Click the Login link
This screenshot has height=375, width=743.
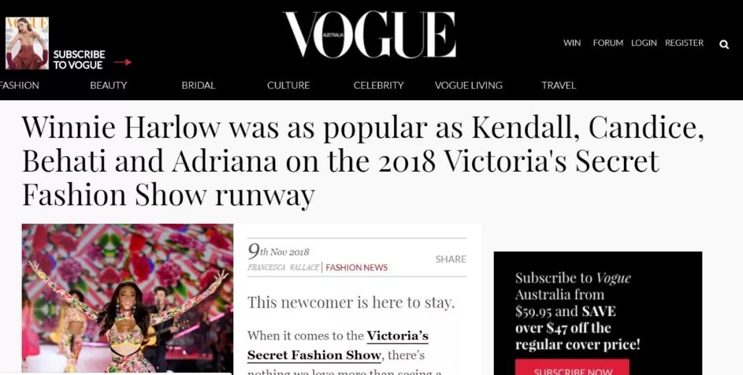(x=644, y=43)
